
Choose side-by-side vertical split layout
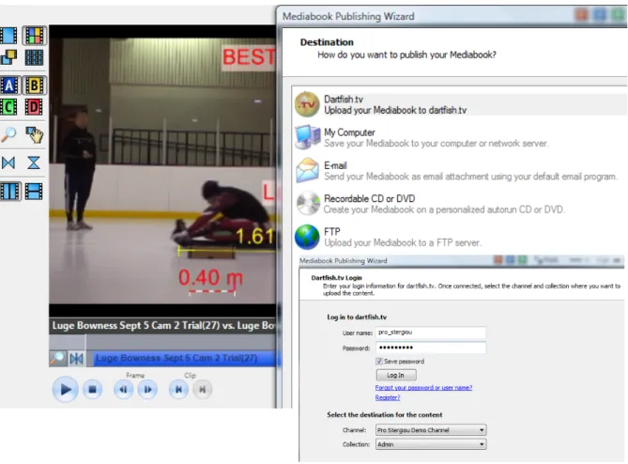9,191
